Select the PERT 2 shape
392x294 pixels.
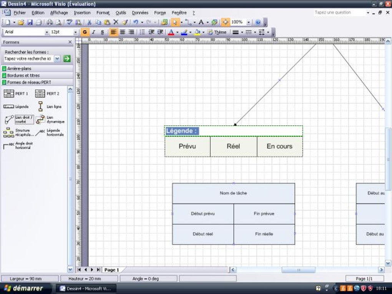coord(40,93)
